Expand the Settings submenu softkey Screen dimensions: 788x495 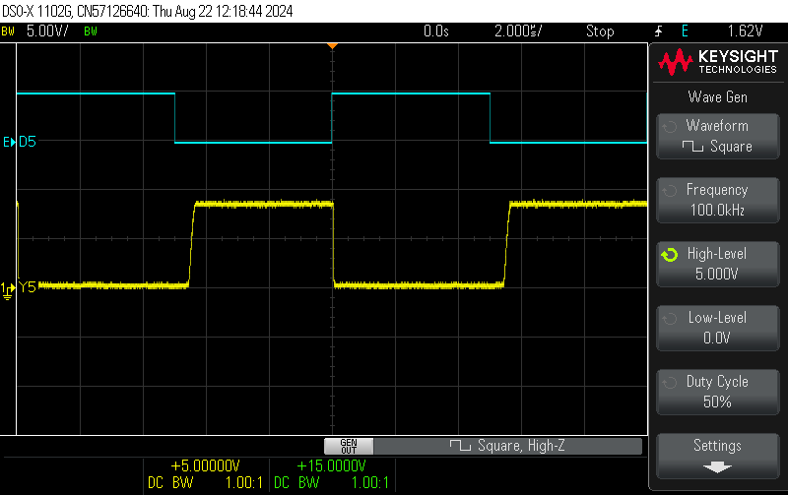tap(717, 455)
